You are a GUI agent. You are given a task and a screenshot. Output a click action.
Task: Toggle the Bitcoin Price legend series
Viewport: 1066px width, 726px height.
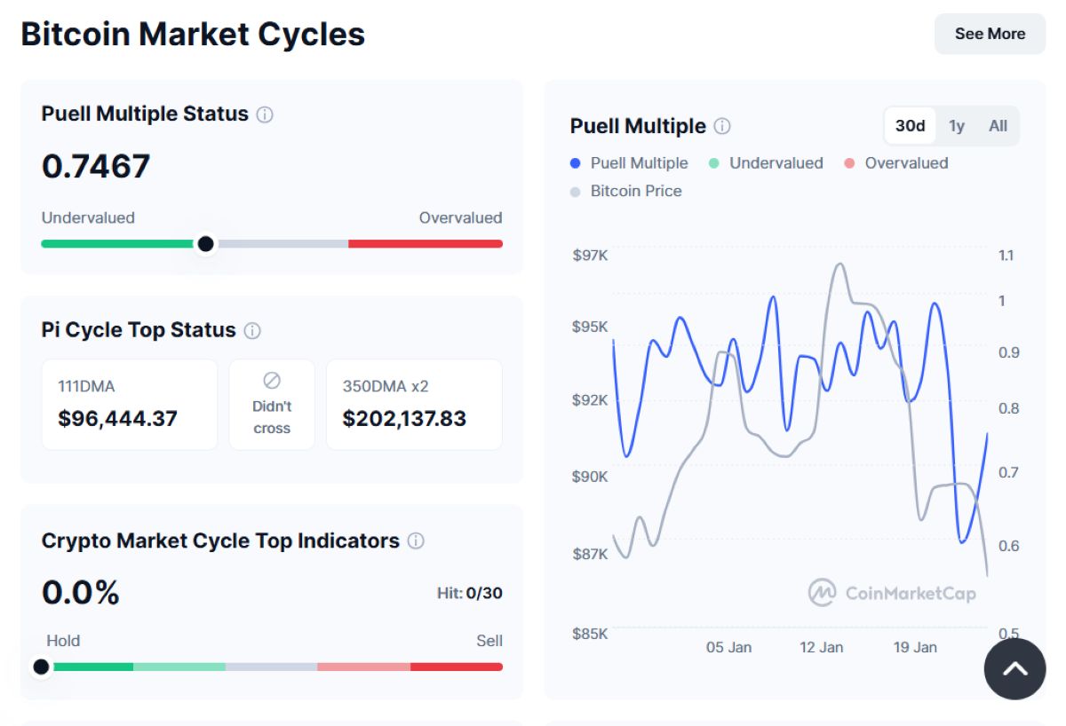point(626,191)
